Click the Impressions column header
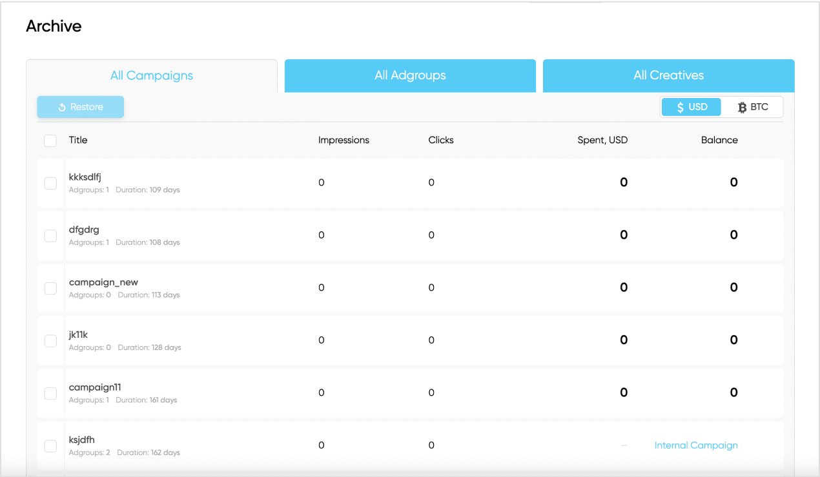The image size is (820, 477). [x=343, y=140]
